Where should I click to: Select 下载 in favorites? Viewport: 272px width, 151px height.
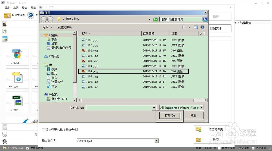(52, 39)
